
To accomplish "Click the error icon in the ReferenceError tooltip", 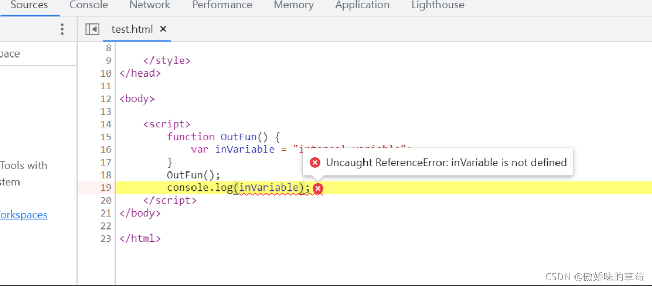I will [315, 163].
